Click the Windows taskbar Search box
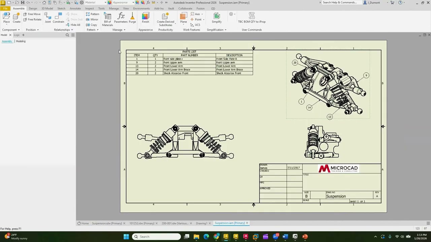This screenshot has height=242, width=431. (156, 237)
